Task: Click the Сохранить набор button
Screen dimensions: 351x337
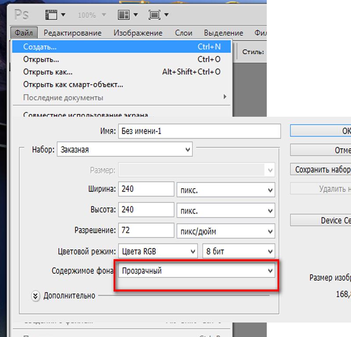Action: (x=321, y=169)
